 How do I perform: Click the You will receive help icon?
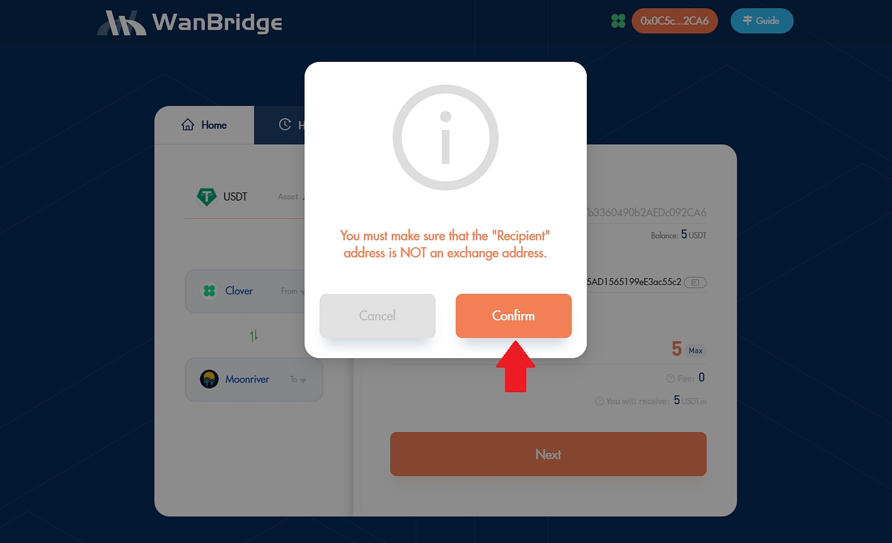(x=599, y=402)
